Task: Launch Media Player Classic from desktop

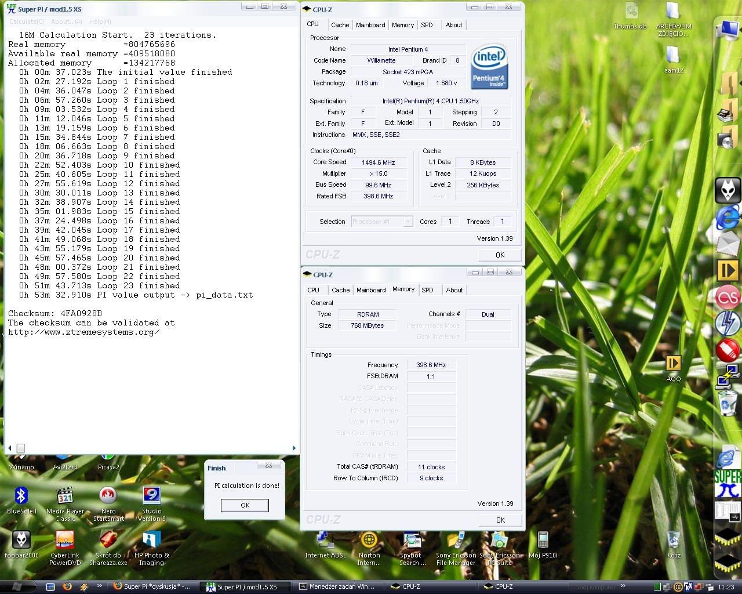Action: click(x=65, y=504)
